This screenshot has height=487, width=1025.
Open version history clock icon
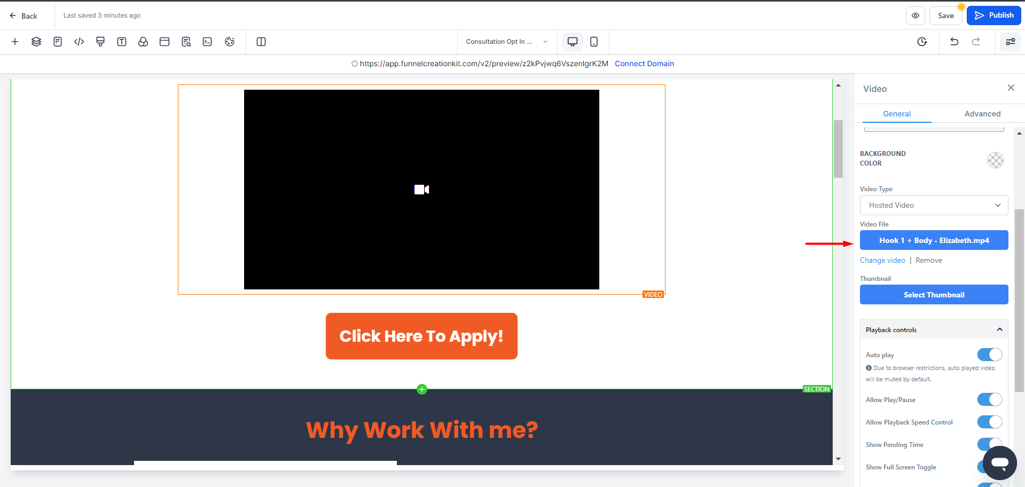pyautogui.click(x=922, y=42)
